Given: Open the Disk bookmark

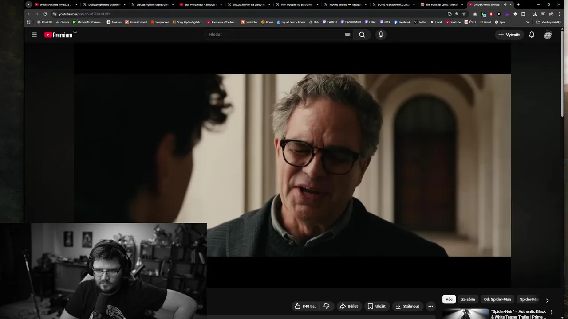Looking at the screenshot, I should (x=314, y=22).
